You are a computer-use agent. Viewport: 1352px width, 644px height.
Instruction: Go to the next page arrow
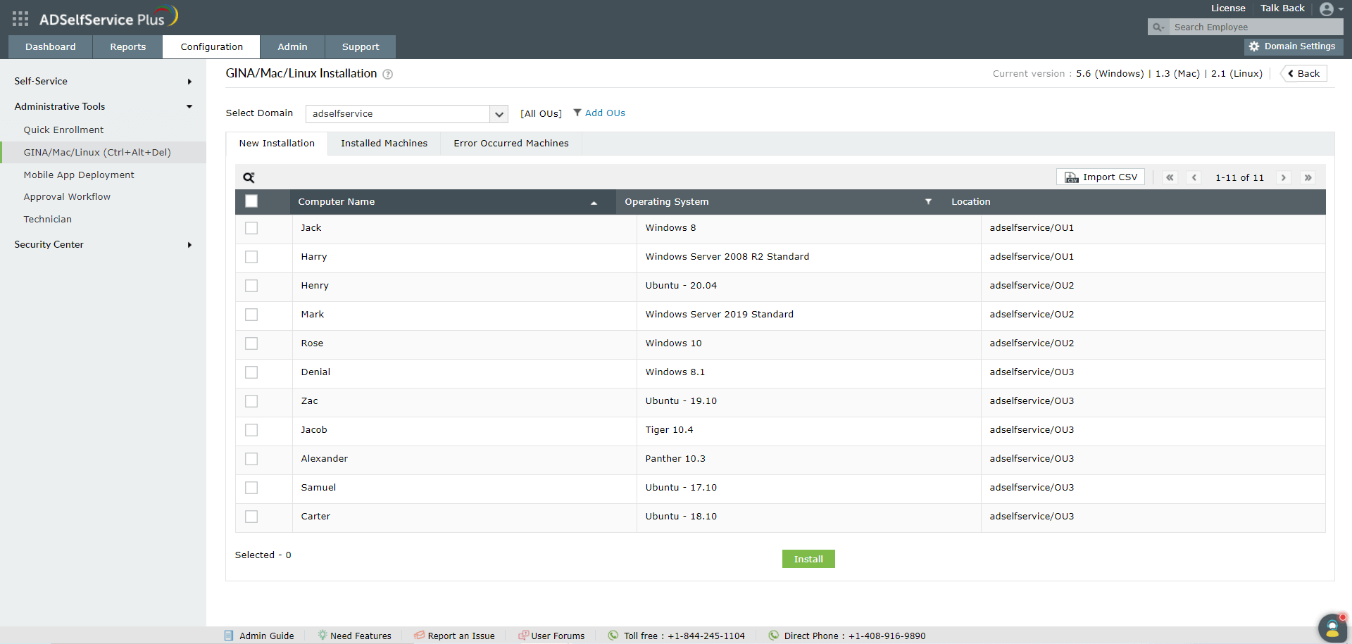pos(1284,177)
